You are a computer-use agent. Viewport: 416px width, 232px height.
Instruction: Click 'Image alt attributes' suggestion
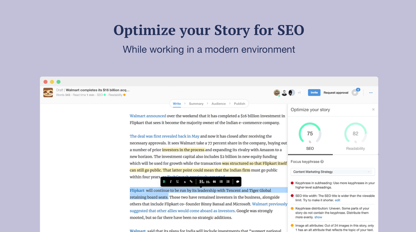pos(333,228)
